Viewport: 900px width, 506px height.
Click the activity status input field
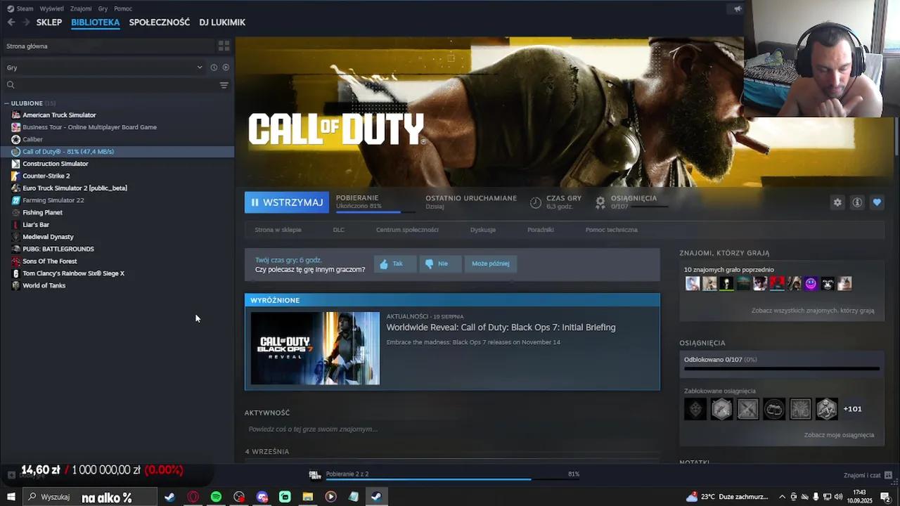click(452, 429)
